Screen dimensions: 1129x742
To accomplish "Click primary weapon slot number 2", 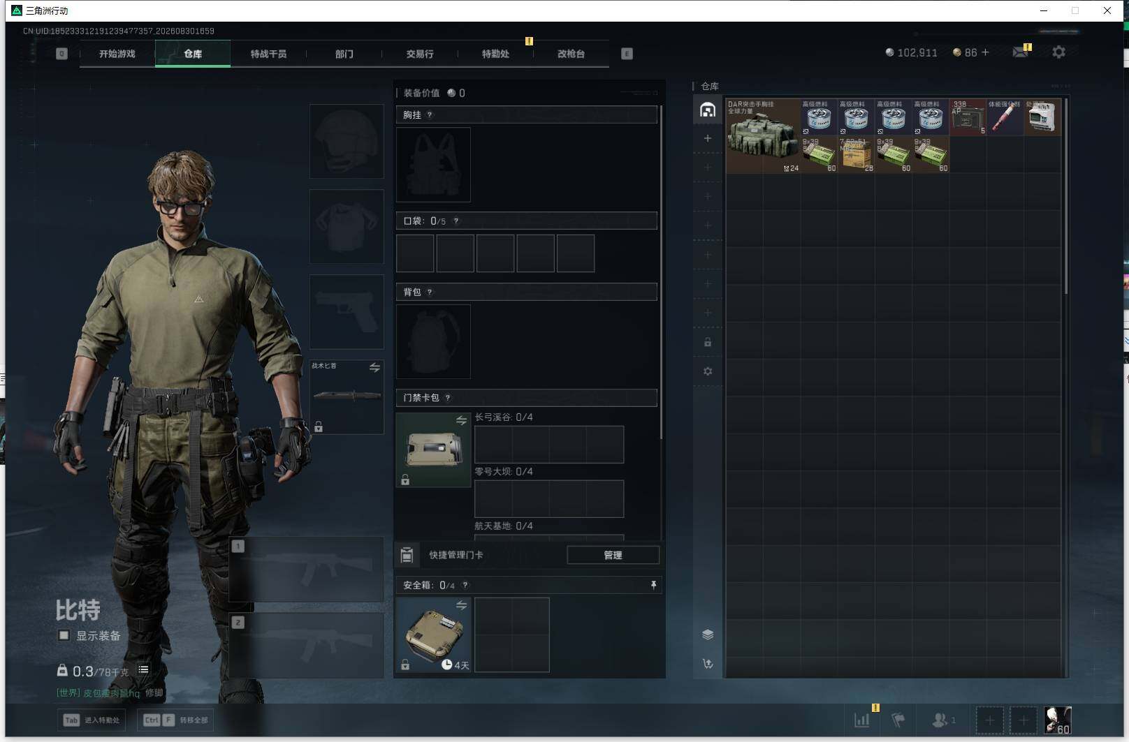I will point(307,646).
